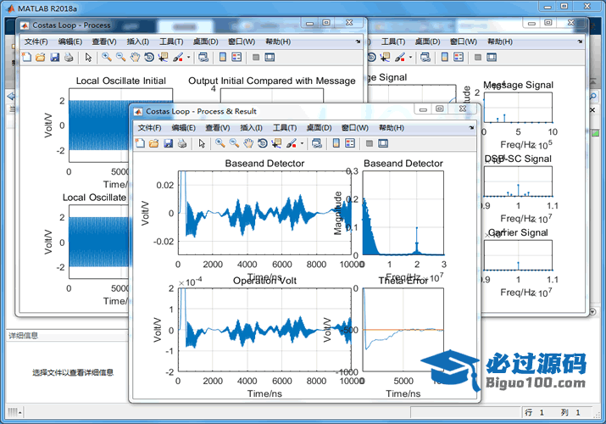Viewport: 606px width, 424px height.
Task: Click Open File icon in Process & Result window
Action: (153, 143)
